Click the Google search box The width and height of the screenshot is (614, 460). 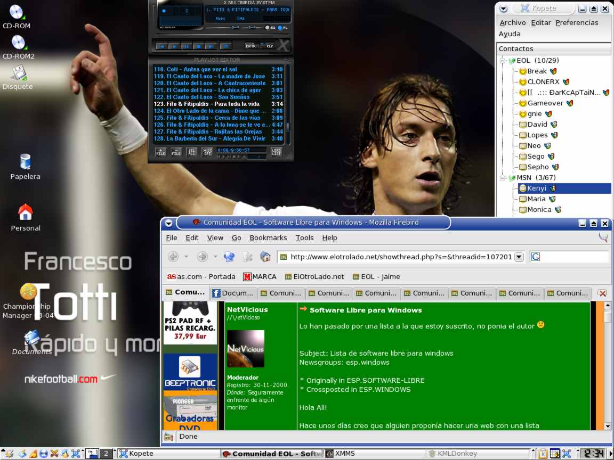point(570,257)
